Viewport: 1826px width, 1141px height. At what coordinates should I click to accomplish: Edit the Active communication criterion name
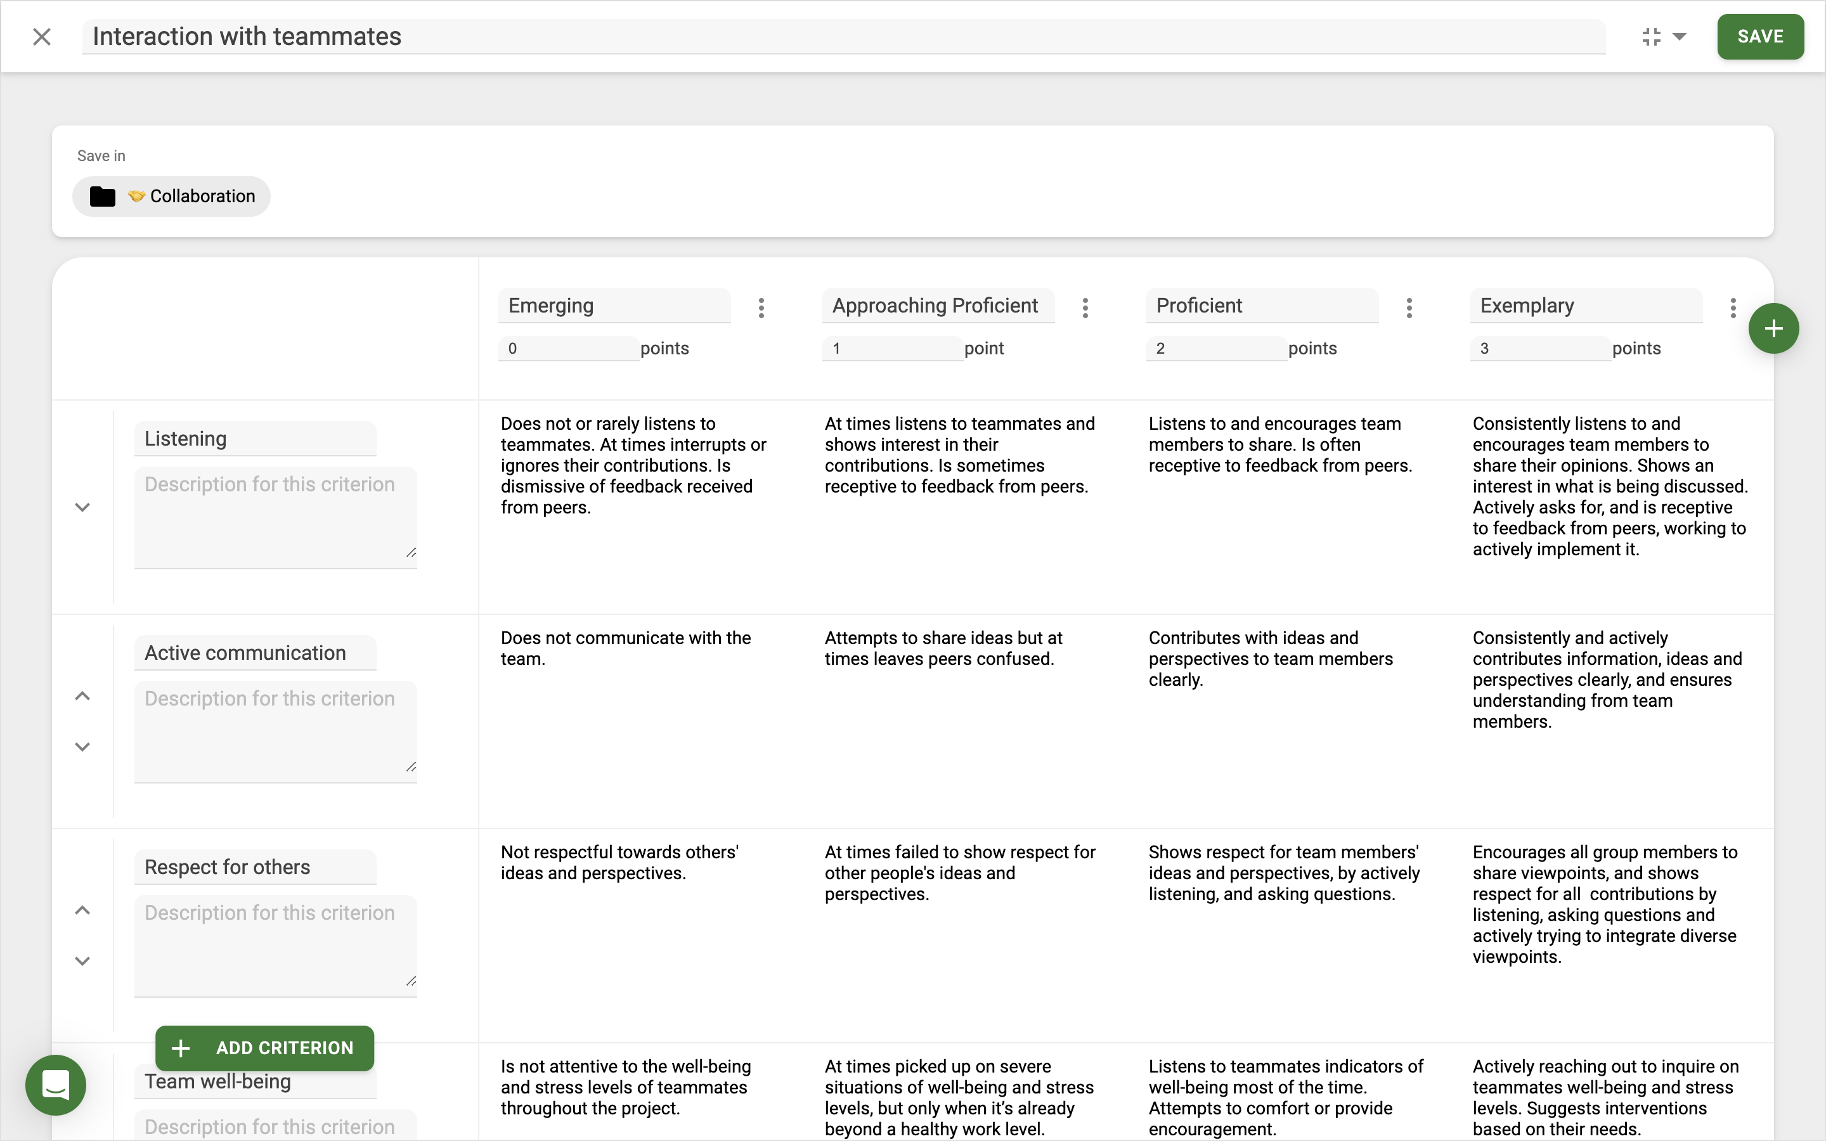pos(255,653)
